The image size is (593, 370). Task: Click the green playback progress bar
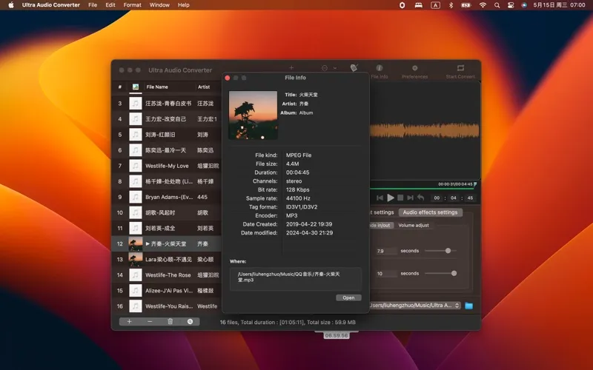[x=422, y=188]
